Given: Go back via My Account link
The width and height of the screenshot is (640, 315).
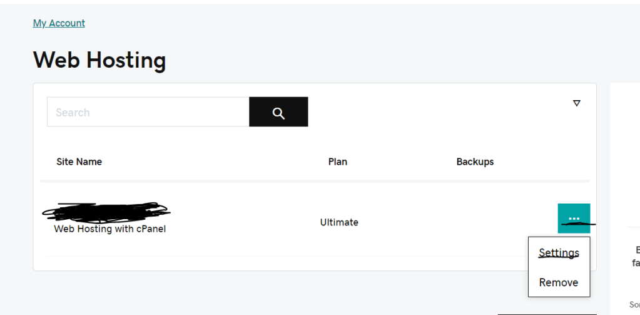Looking at the screenshot, I should (x=59, y=23).
